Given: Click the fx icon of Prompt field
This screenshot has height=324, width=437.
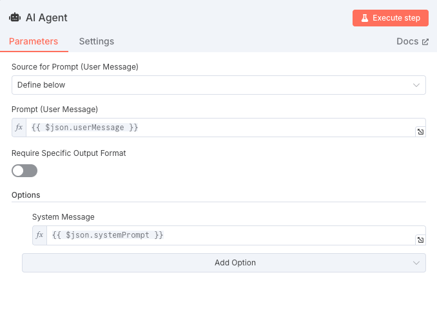Looking at the screenshot, I should click(x=19, y=128).
